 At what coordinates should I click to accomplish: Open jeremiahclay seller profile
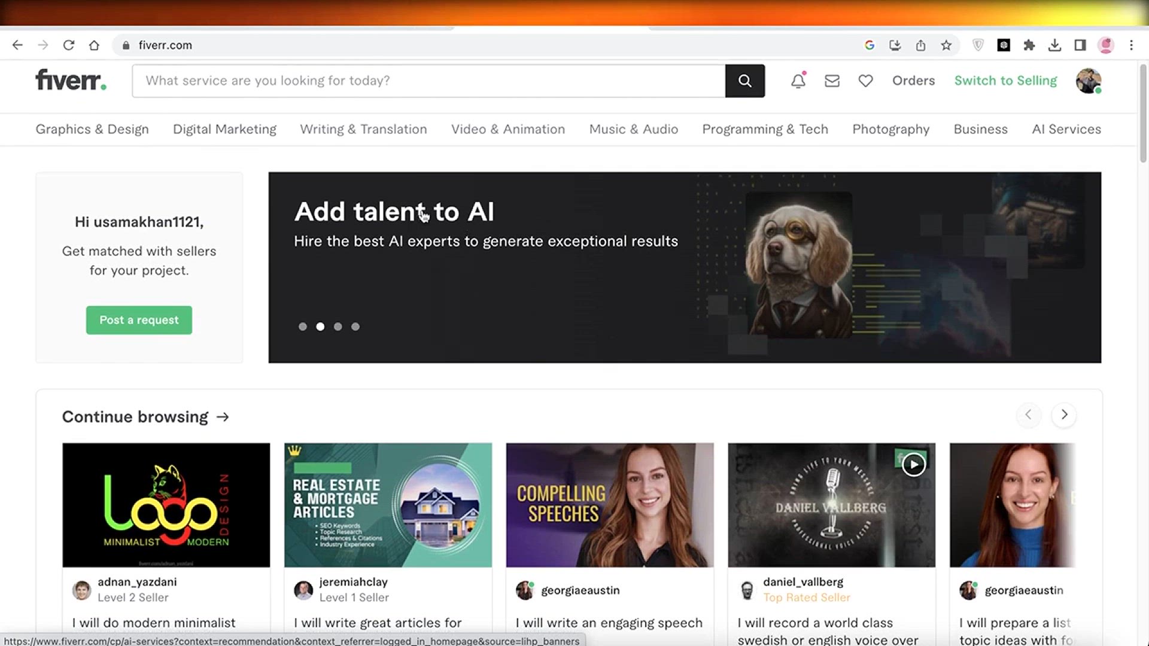click(353, 582)
